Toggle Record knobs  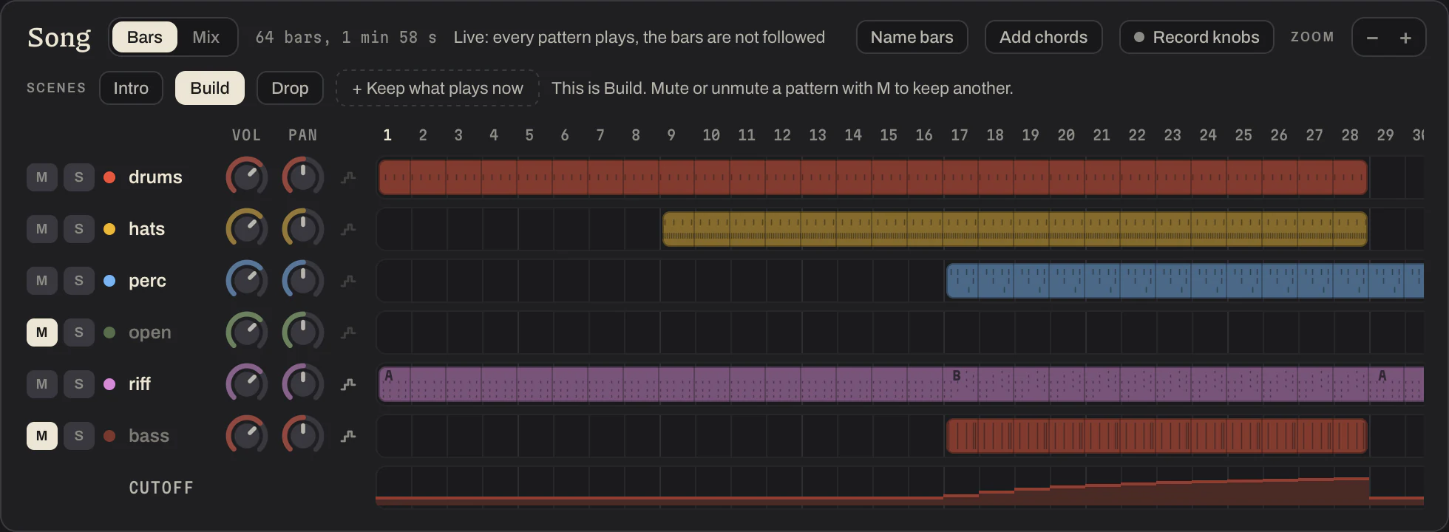point(1197,37)
